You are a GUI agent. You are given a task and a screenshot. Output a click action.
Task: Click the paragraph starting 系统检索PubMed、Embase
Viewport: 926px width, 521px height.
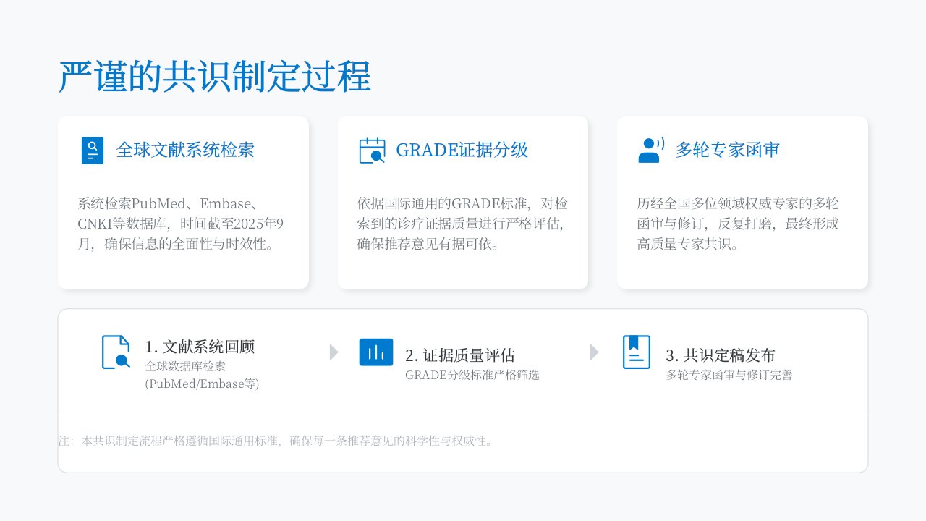180,224
